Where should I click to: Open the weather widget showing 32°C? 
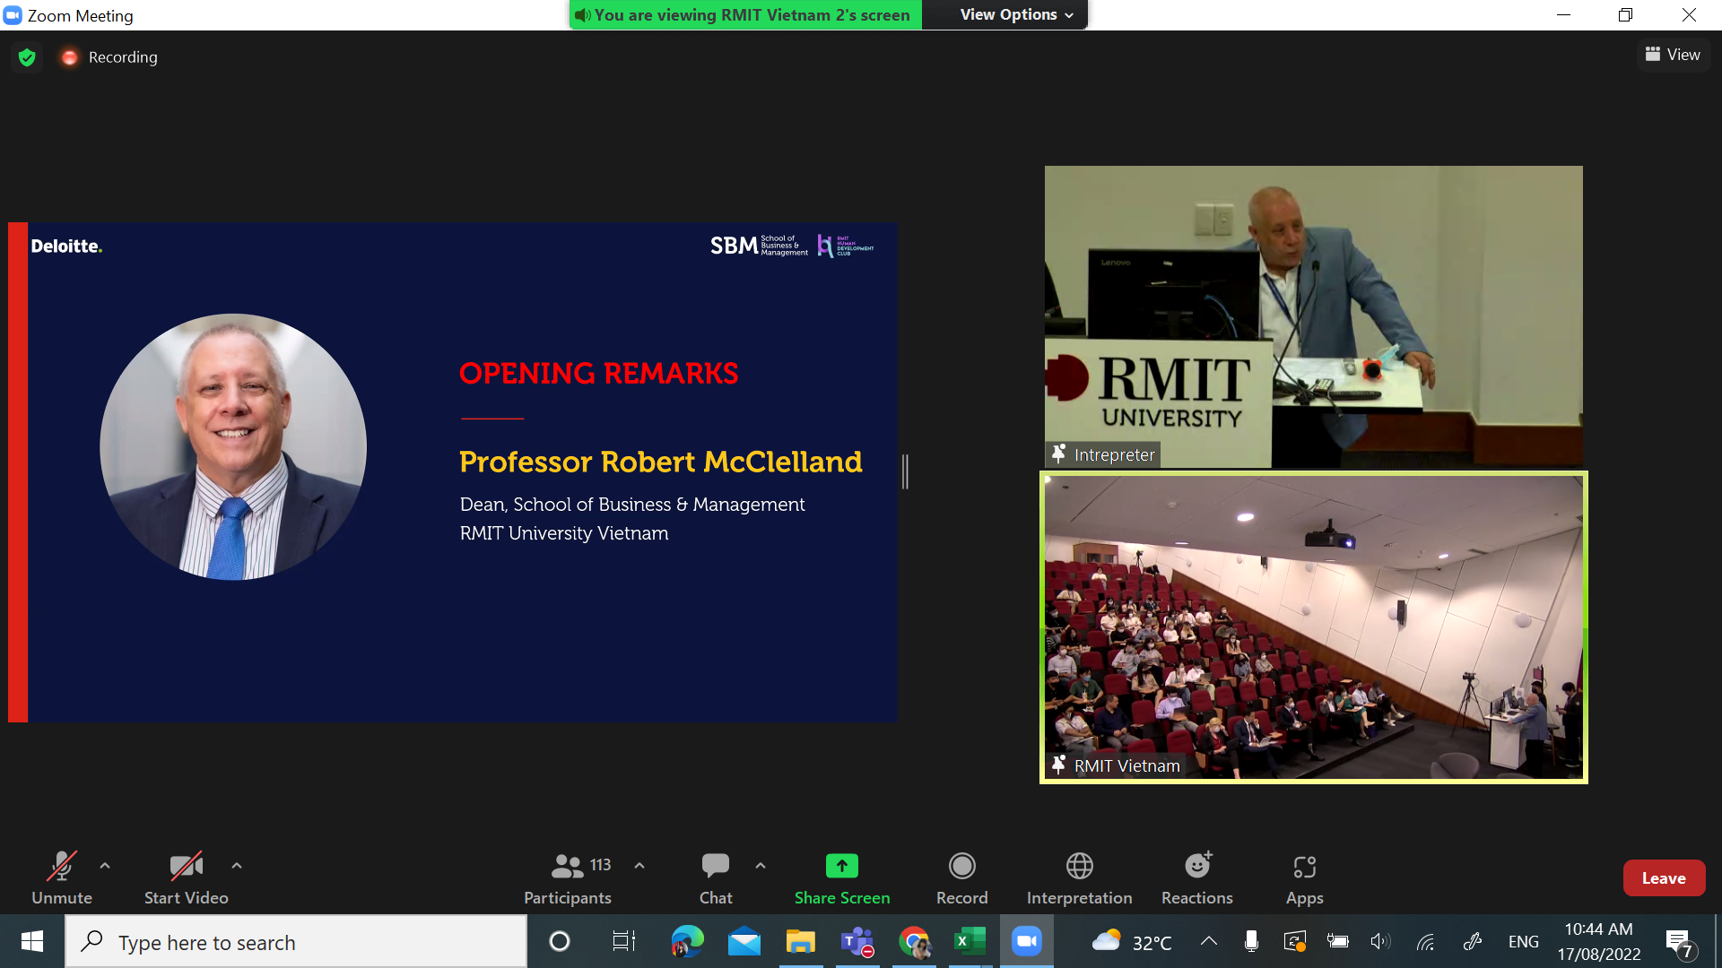point(1132,942)
